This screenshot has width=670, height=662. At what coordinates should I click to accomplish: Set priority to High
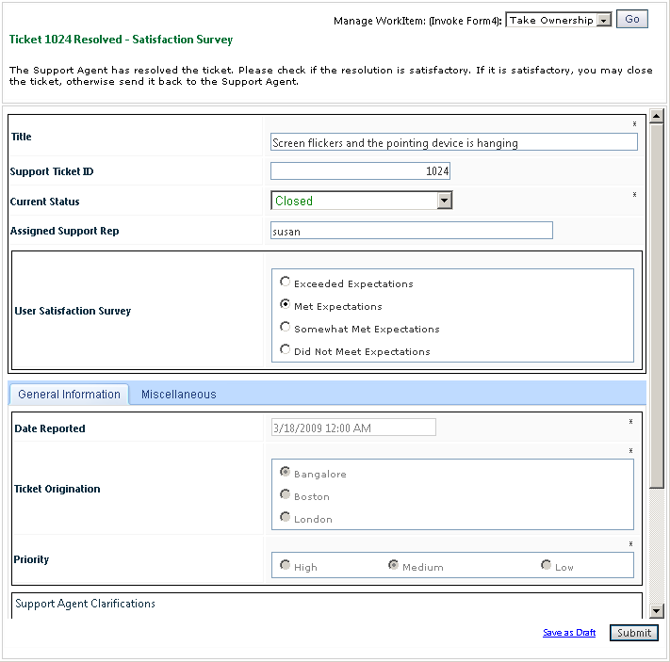[x=286, y=565]
